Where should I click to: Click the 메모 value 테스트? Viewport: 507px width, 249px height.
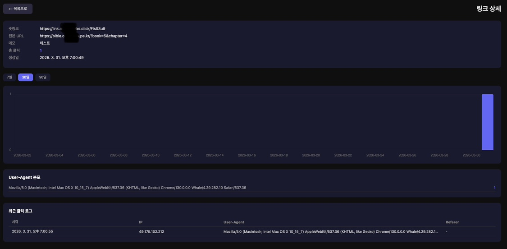[x=45, y=43]
